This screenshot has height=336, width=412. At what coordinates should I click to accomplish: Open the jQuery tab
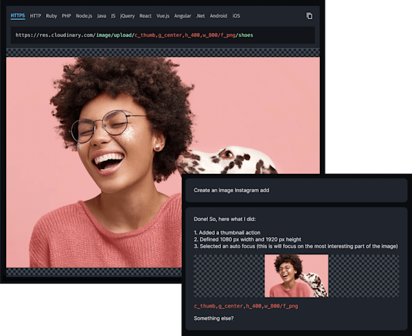127,15
